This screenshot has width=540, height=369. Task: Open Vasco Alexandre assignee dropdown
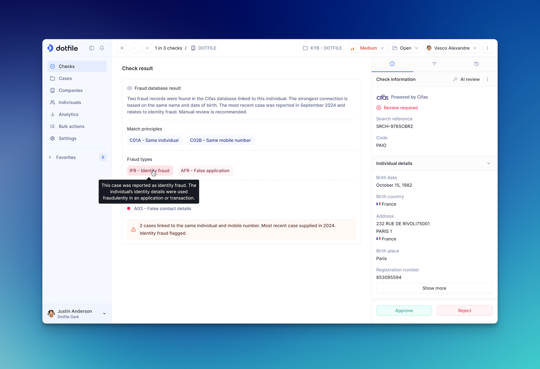tap(452, 48)
